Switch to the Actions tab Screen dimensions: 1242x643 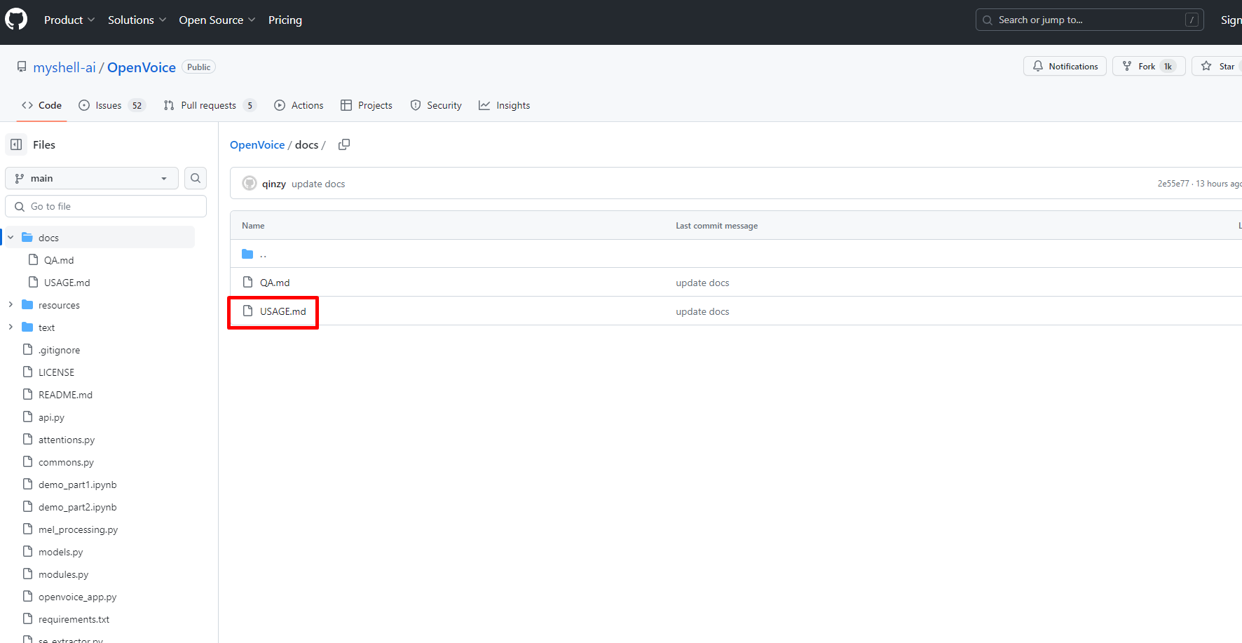[299, 105]
